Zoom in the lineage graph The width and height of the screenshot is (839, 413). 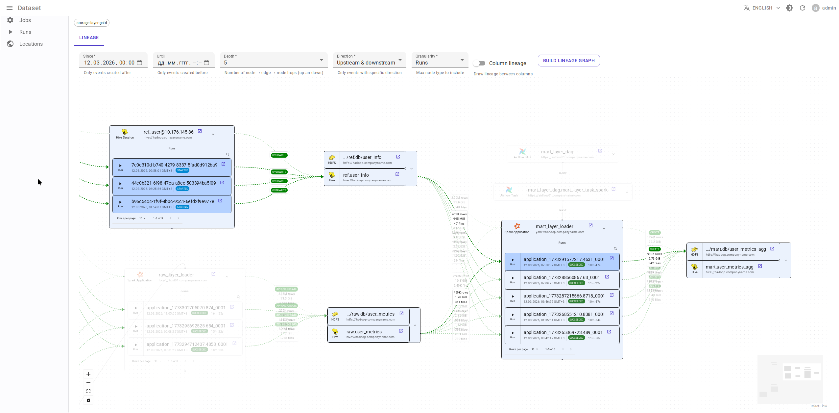coord(88,374)
